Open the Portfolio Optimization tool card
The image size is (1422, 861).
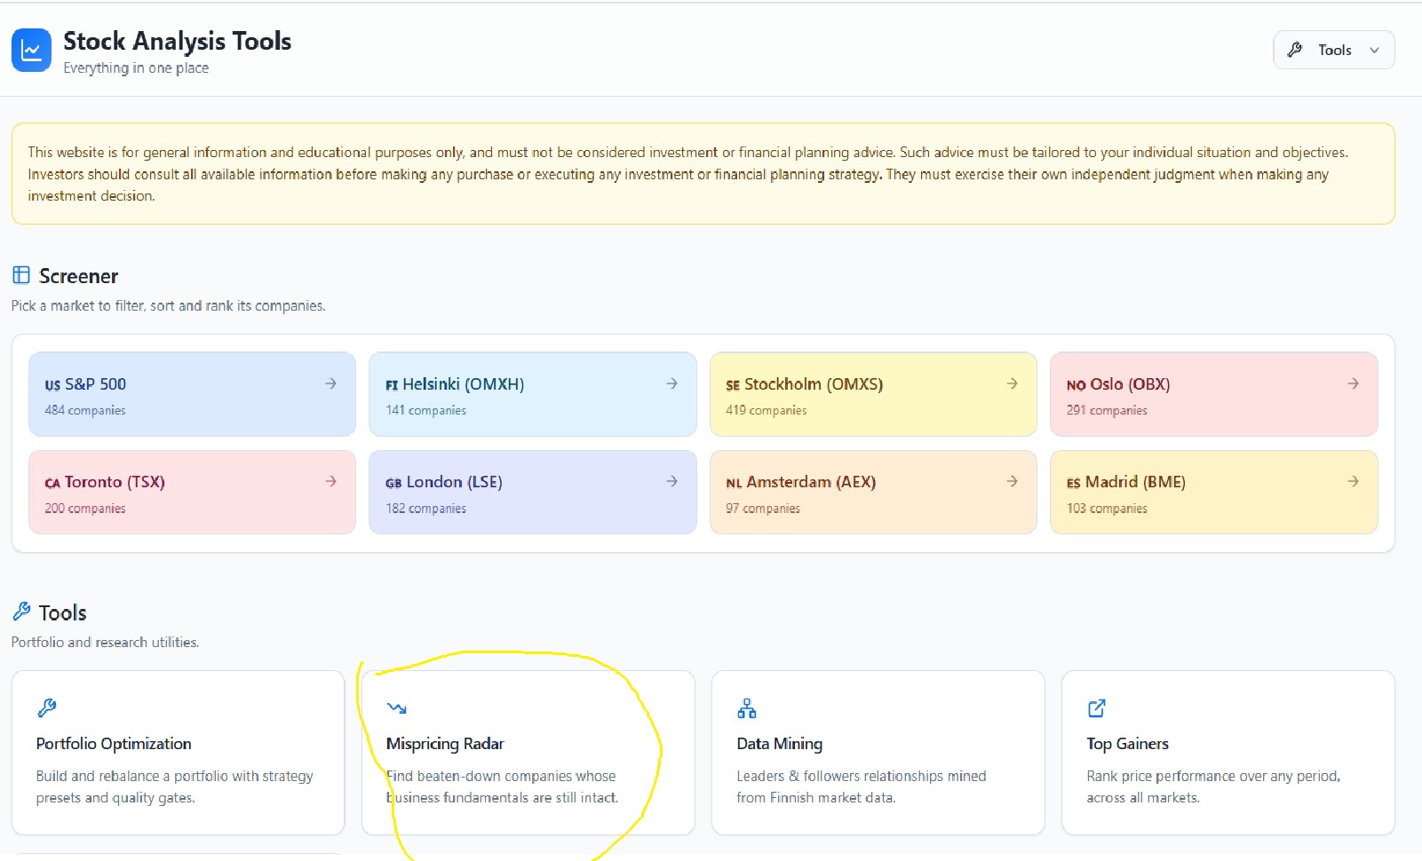(178, 753)
